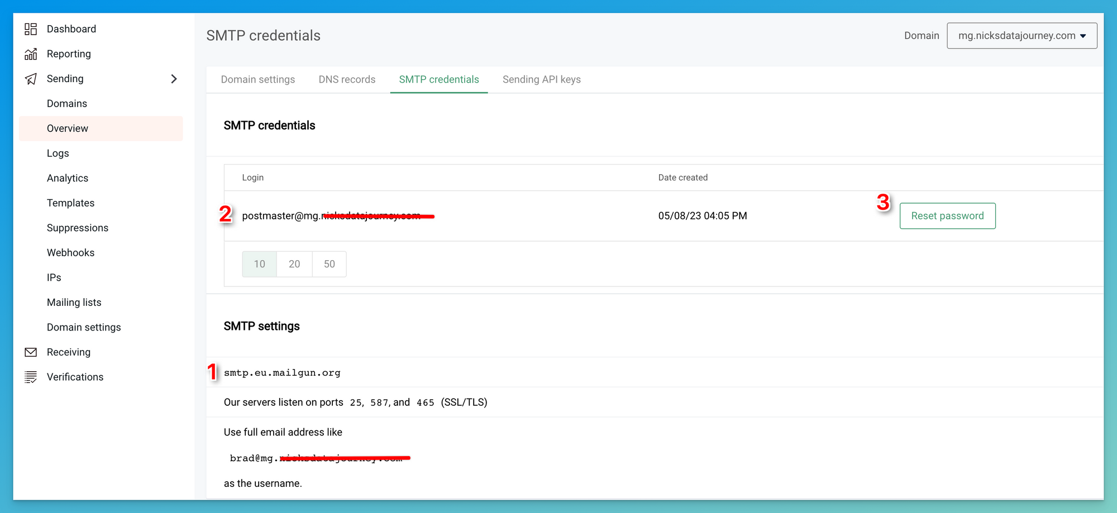
Task: Show 20 rows per page
Action: pyautogui.click(x=294, y=264)
